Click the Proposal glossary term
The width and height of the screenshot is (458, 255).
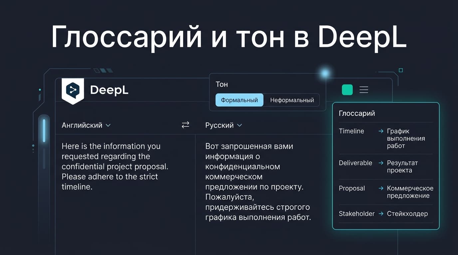pyautogui.click(x=352, y=188)
